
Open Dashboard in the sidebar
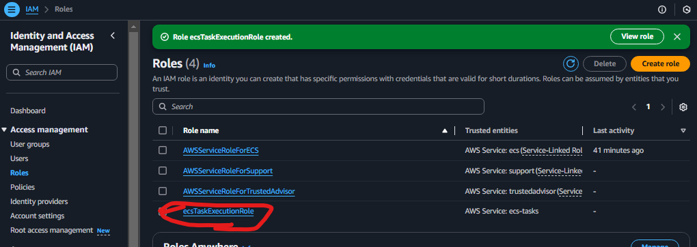click(x=27, y=111)
